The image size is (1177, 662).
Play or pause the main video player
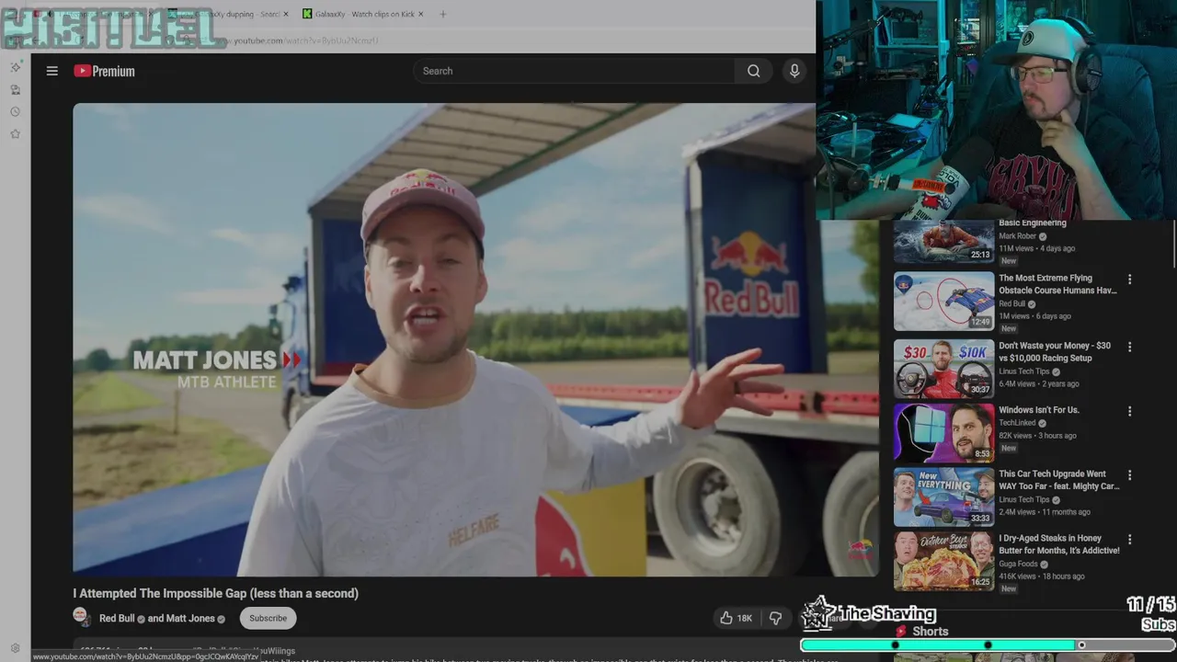pyautogui.click(x=475, y=339)
